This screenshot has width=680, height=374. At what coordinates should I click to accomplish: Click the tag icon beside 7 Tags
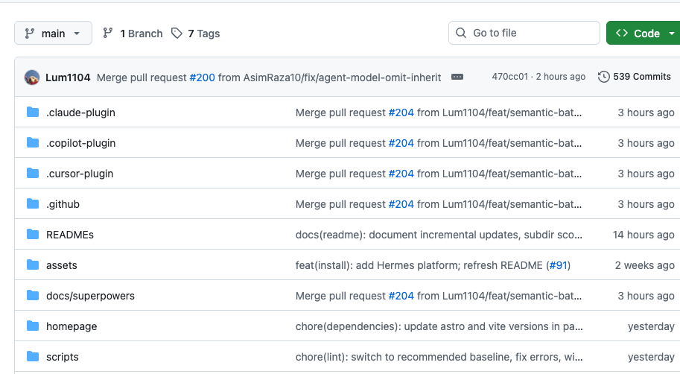(177, 33)
